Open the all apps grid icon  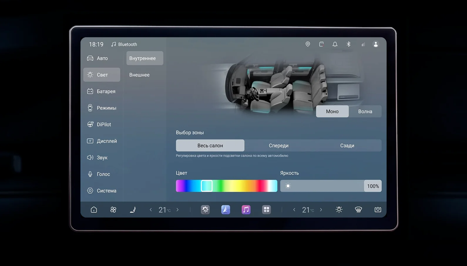point(266,210)
